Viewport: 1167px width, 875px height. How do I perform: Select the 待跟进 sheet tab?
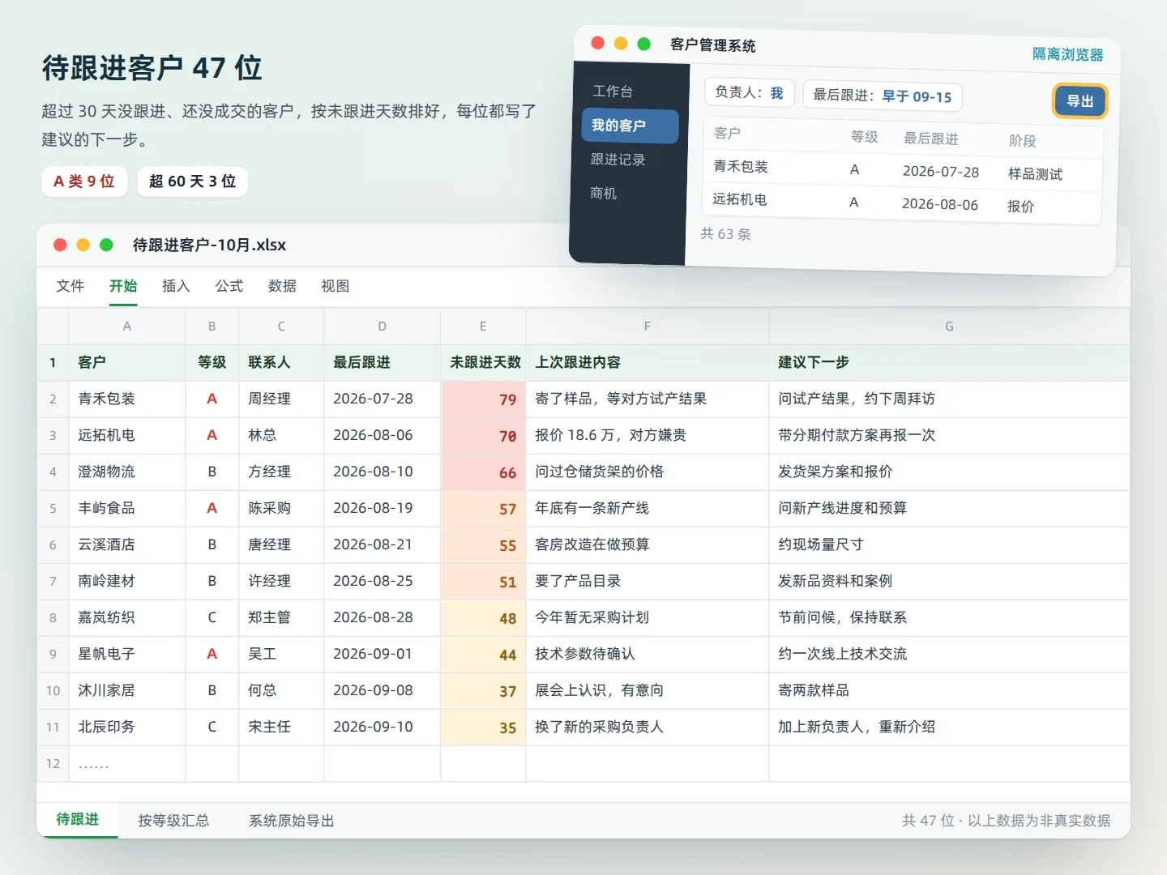77,820
